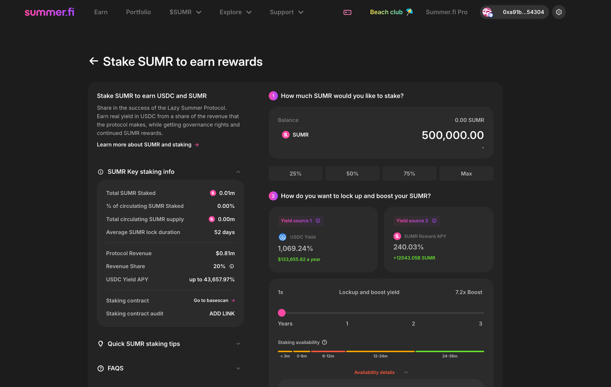
Task: Click the 0.00 SUMR balance value
Action: tap(469, 120)
